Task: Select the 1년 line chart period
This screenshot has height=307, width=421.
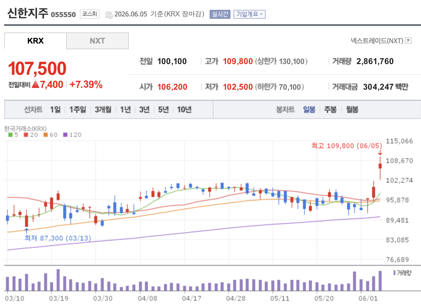Action: [x=126, y=110]
